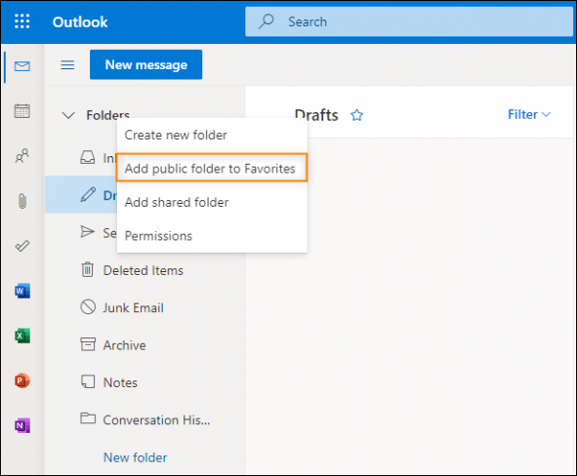Viewport: 577px width, 476px height.
Task: Open the Files paperclip icon
Action: [22, 201]
